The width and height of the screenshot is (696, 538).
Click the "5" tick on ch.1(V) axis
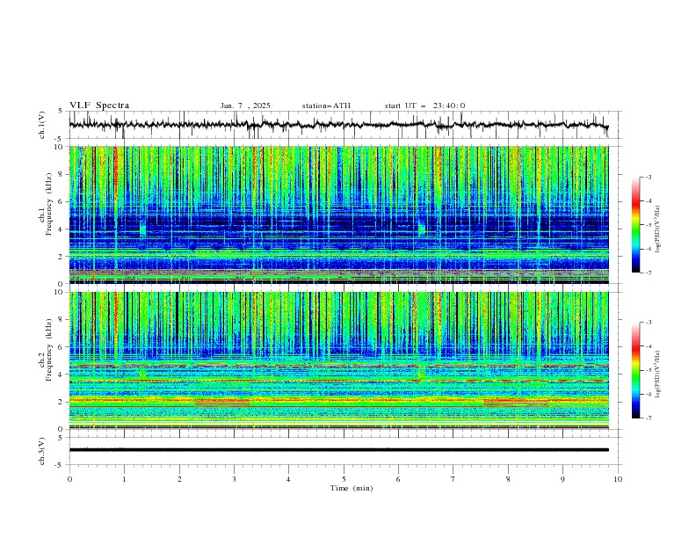click(x=61, y=111)
